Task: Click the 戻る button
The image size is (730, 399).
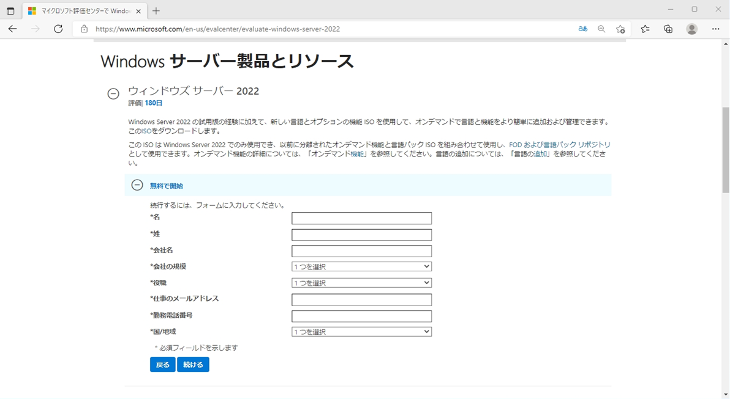Action: coord(162,365)
